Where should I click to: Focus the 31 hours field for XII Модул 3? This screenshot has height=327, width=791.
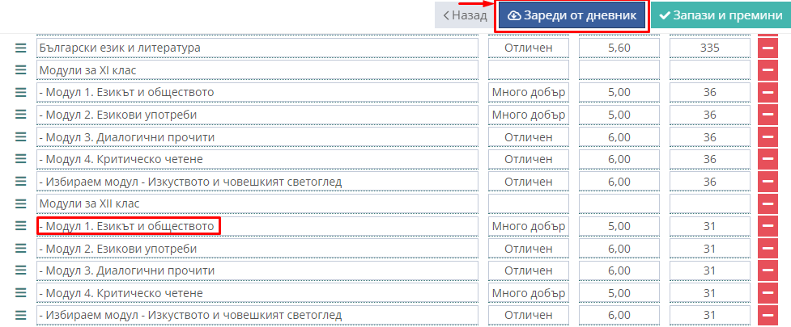pos(710,270)
